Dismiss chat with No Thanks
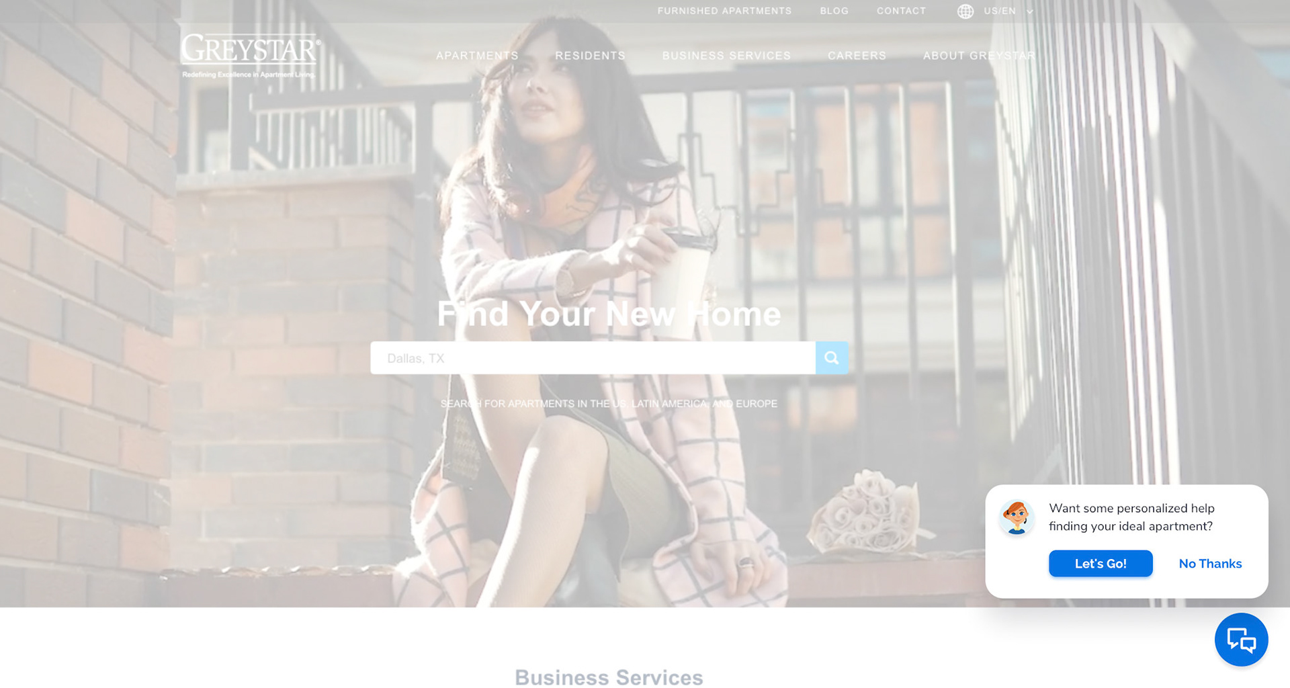The height and width of the screenshot is (688, 1290). coord(1210,564)
